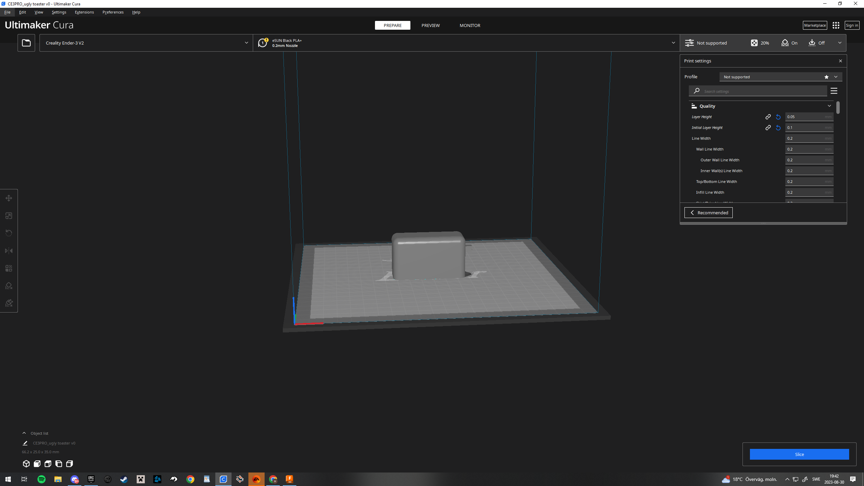Switch back to Recommended settings
864x486 pixels.
[708, 213]
